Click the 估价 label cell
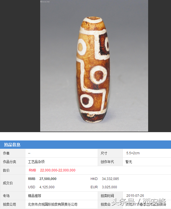This screenshot has height=209, width=171. pyautogui.click(x=13, y=170)
